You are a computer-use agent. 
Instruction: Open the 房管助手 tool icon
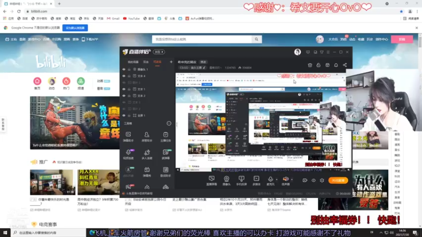pyautogui.click(x=147, y=136)
